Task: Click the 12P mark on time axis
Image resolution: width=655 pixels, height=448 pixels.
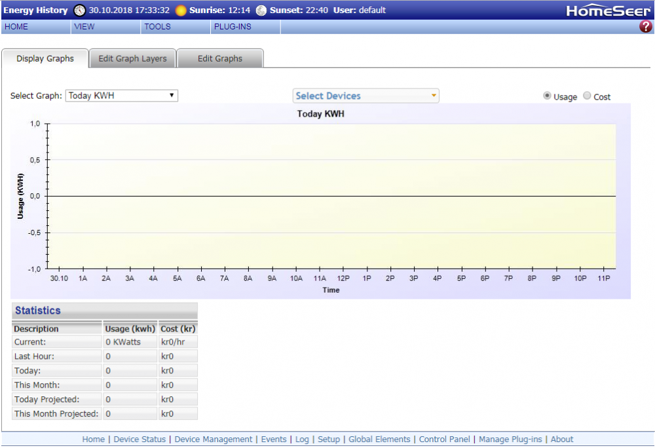Action: click(x=343, y=278)
